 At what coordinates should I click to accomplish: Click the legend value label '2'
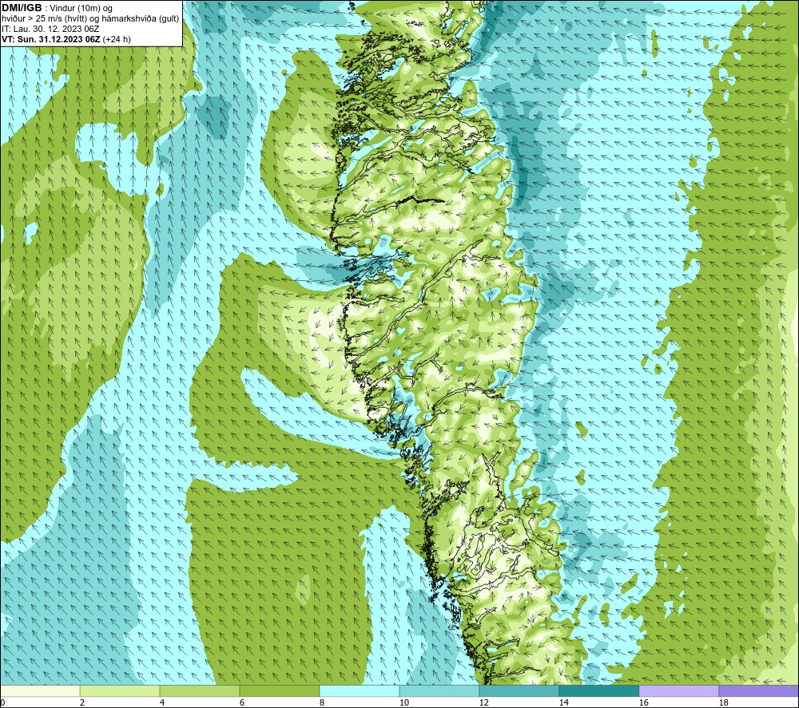[x=82, y=702]
